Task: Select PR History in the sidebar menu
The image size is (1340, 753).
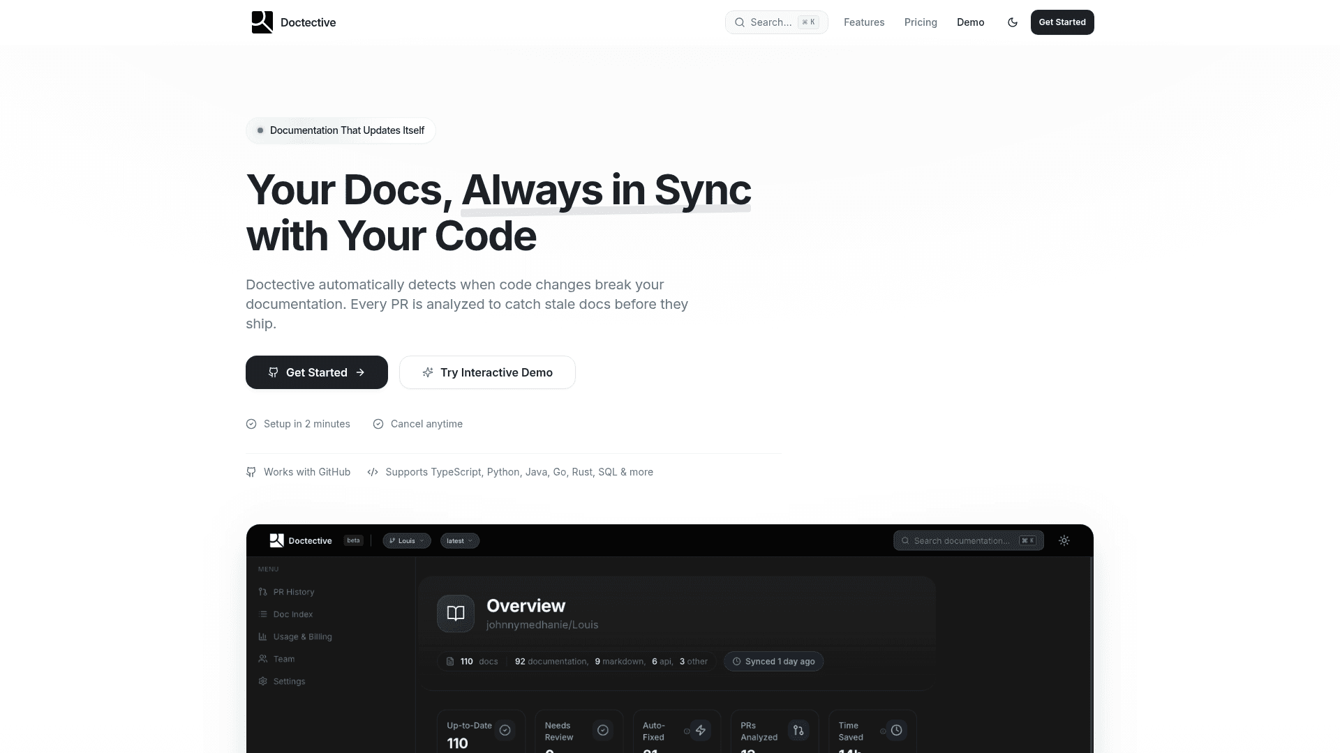Action: 293,592
